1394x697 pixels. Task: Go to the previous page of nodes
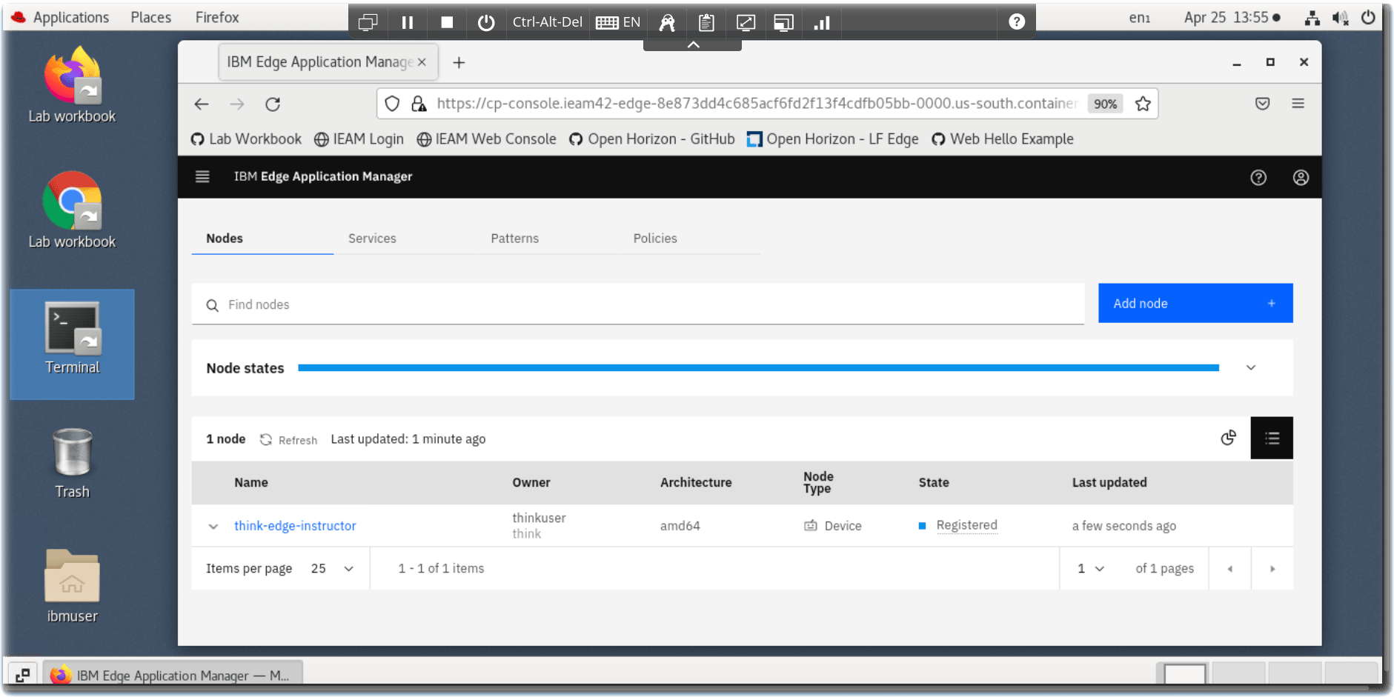[x=1229, y=569]
